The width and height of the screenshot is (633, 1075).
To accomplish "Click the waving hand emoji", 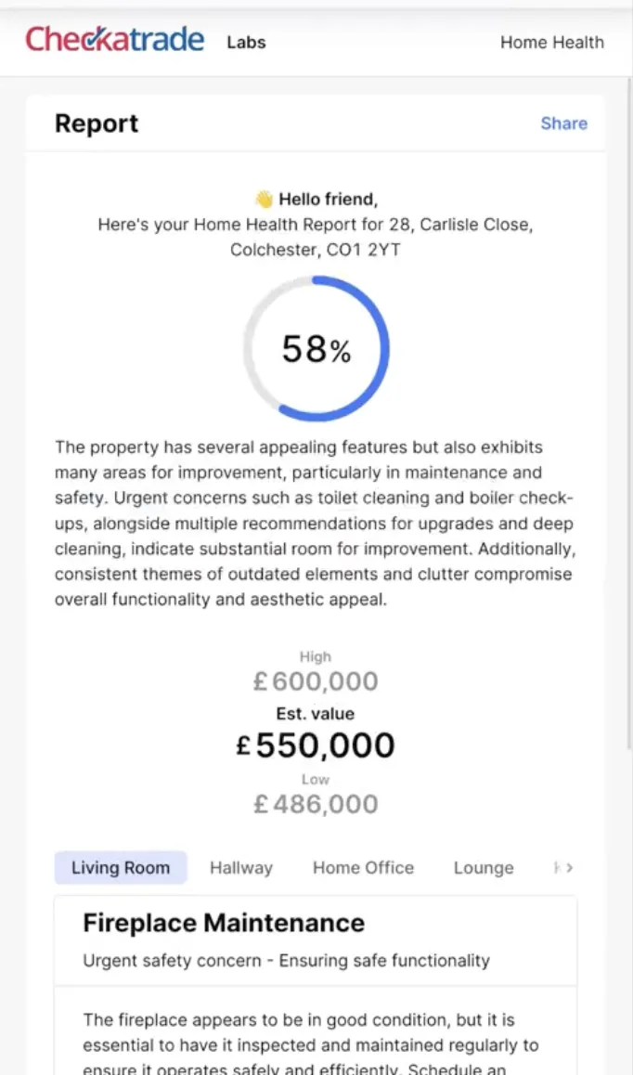I will [264, 200].
